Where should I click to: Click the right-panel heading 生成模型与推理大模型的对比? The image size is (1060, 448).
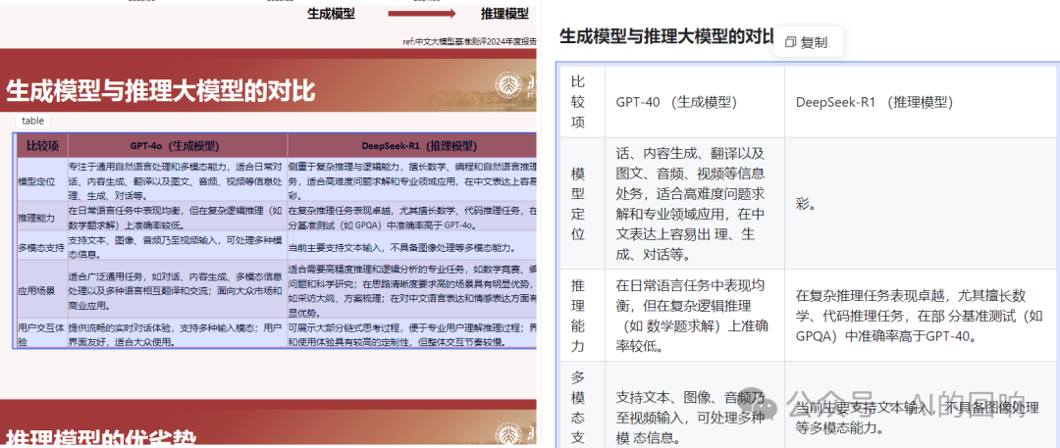click(x=665, y=36)
